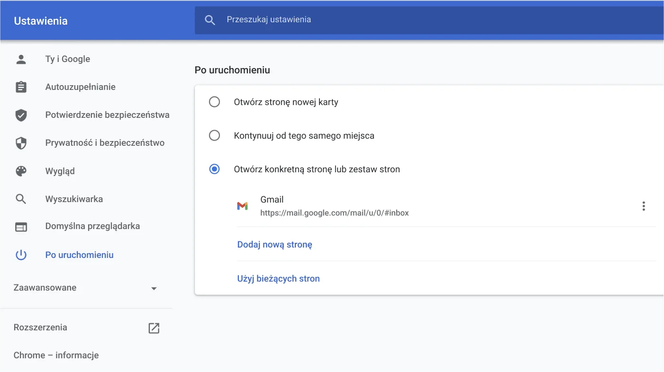Switch to Domyślna przeglądarka settings

[x=92, y=226]
